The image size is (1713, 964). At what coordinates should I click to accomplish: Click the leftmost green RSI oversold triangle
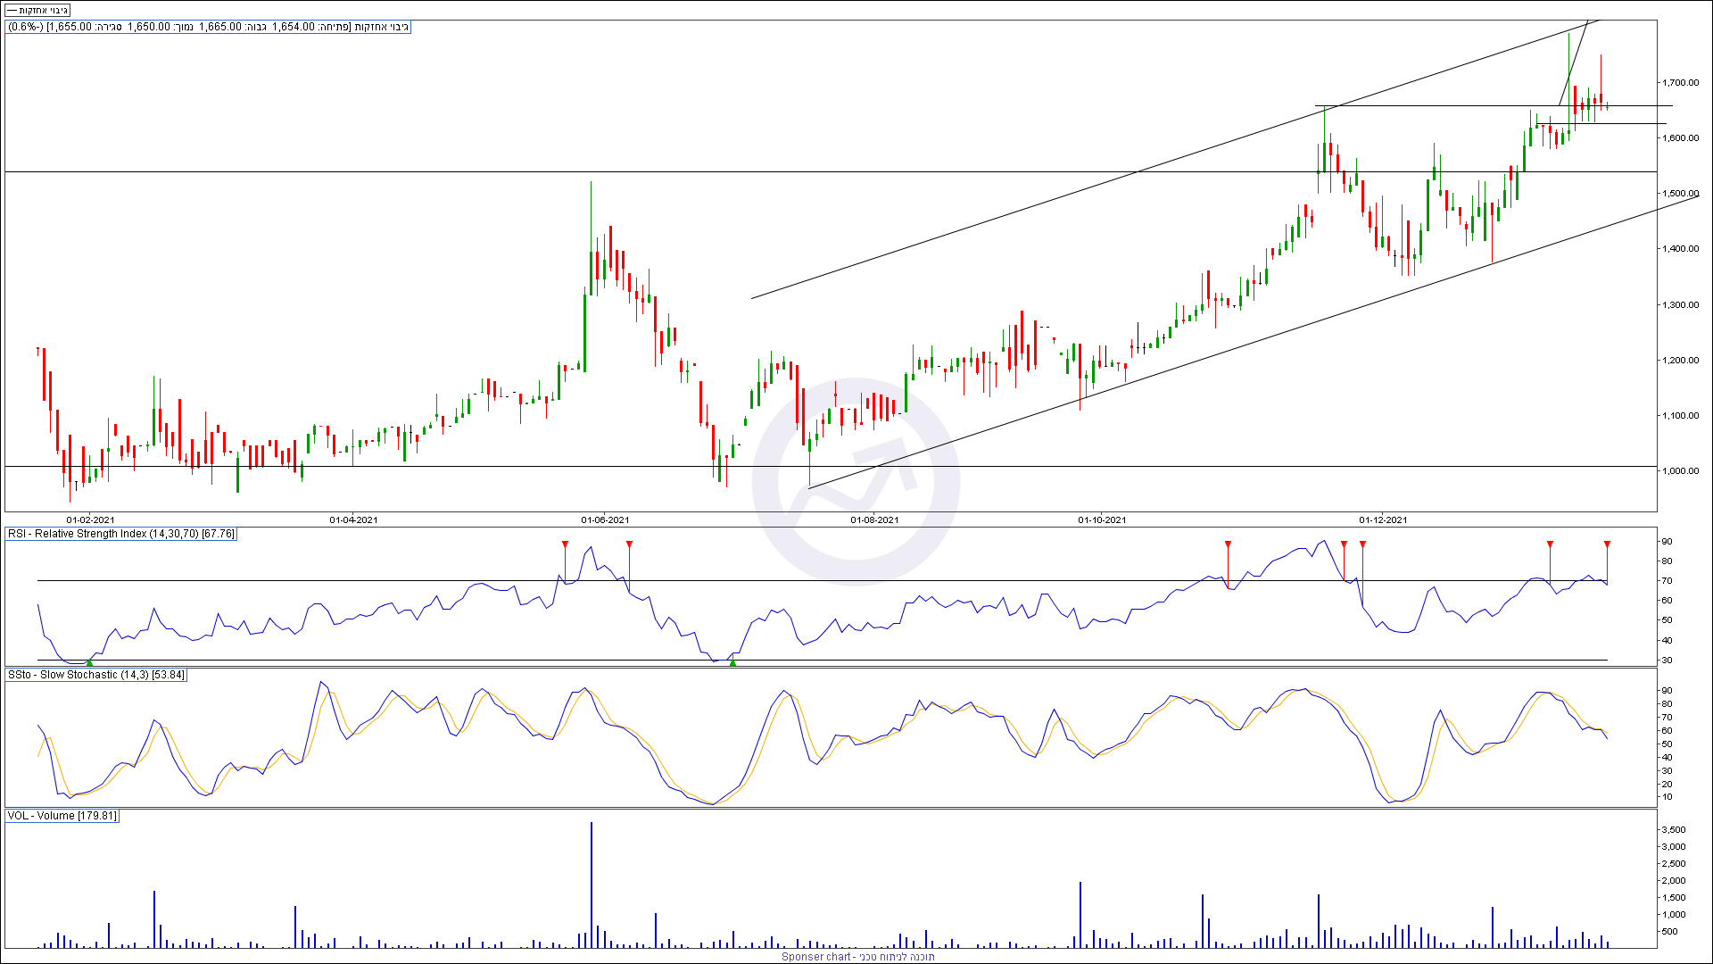[89, 662]
